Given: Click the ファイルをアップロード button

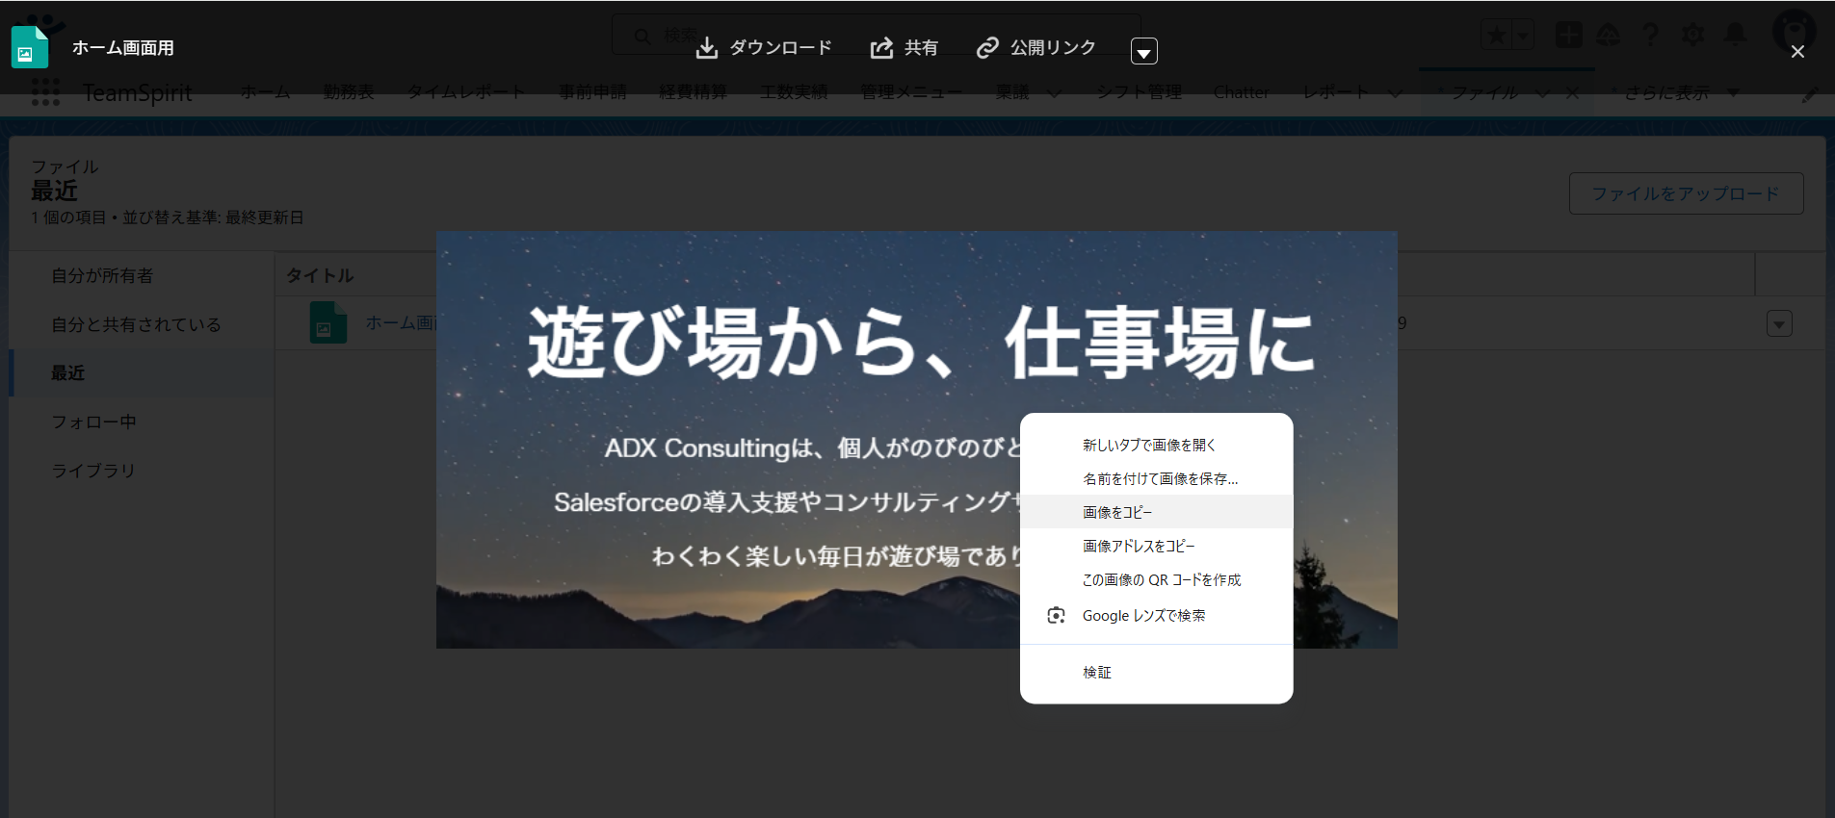Looking at the screenshot, I should [1686, 193].
